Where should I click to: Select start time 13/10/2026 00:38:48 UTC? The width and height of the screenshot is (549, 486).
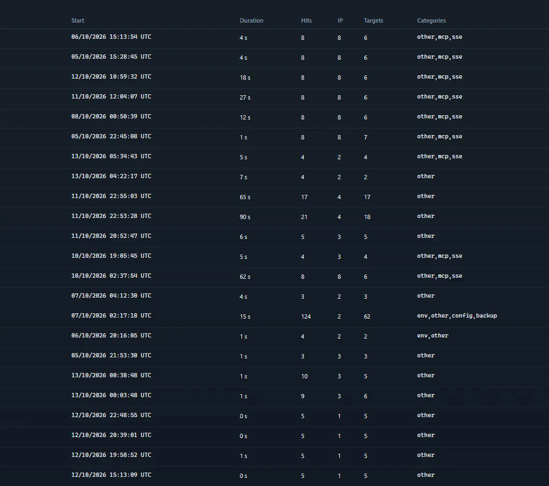tap(111, 375)
